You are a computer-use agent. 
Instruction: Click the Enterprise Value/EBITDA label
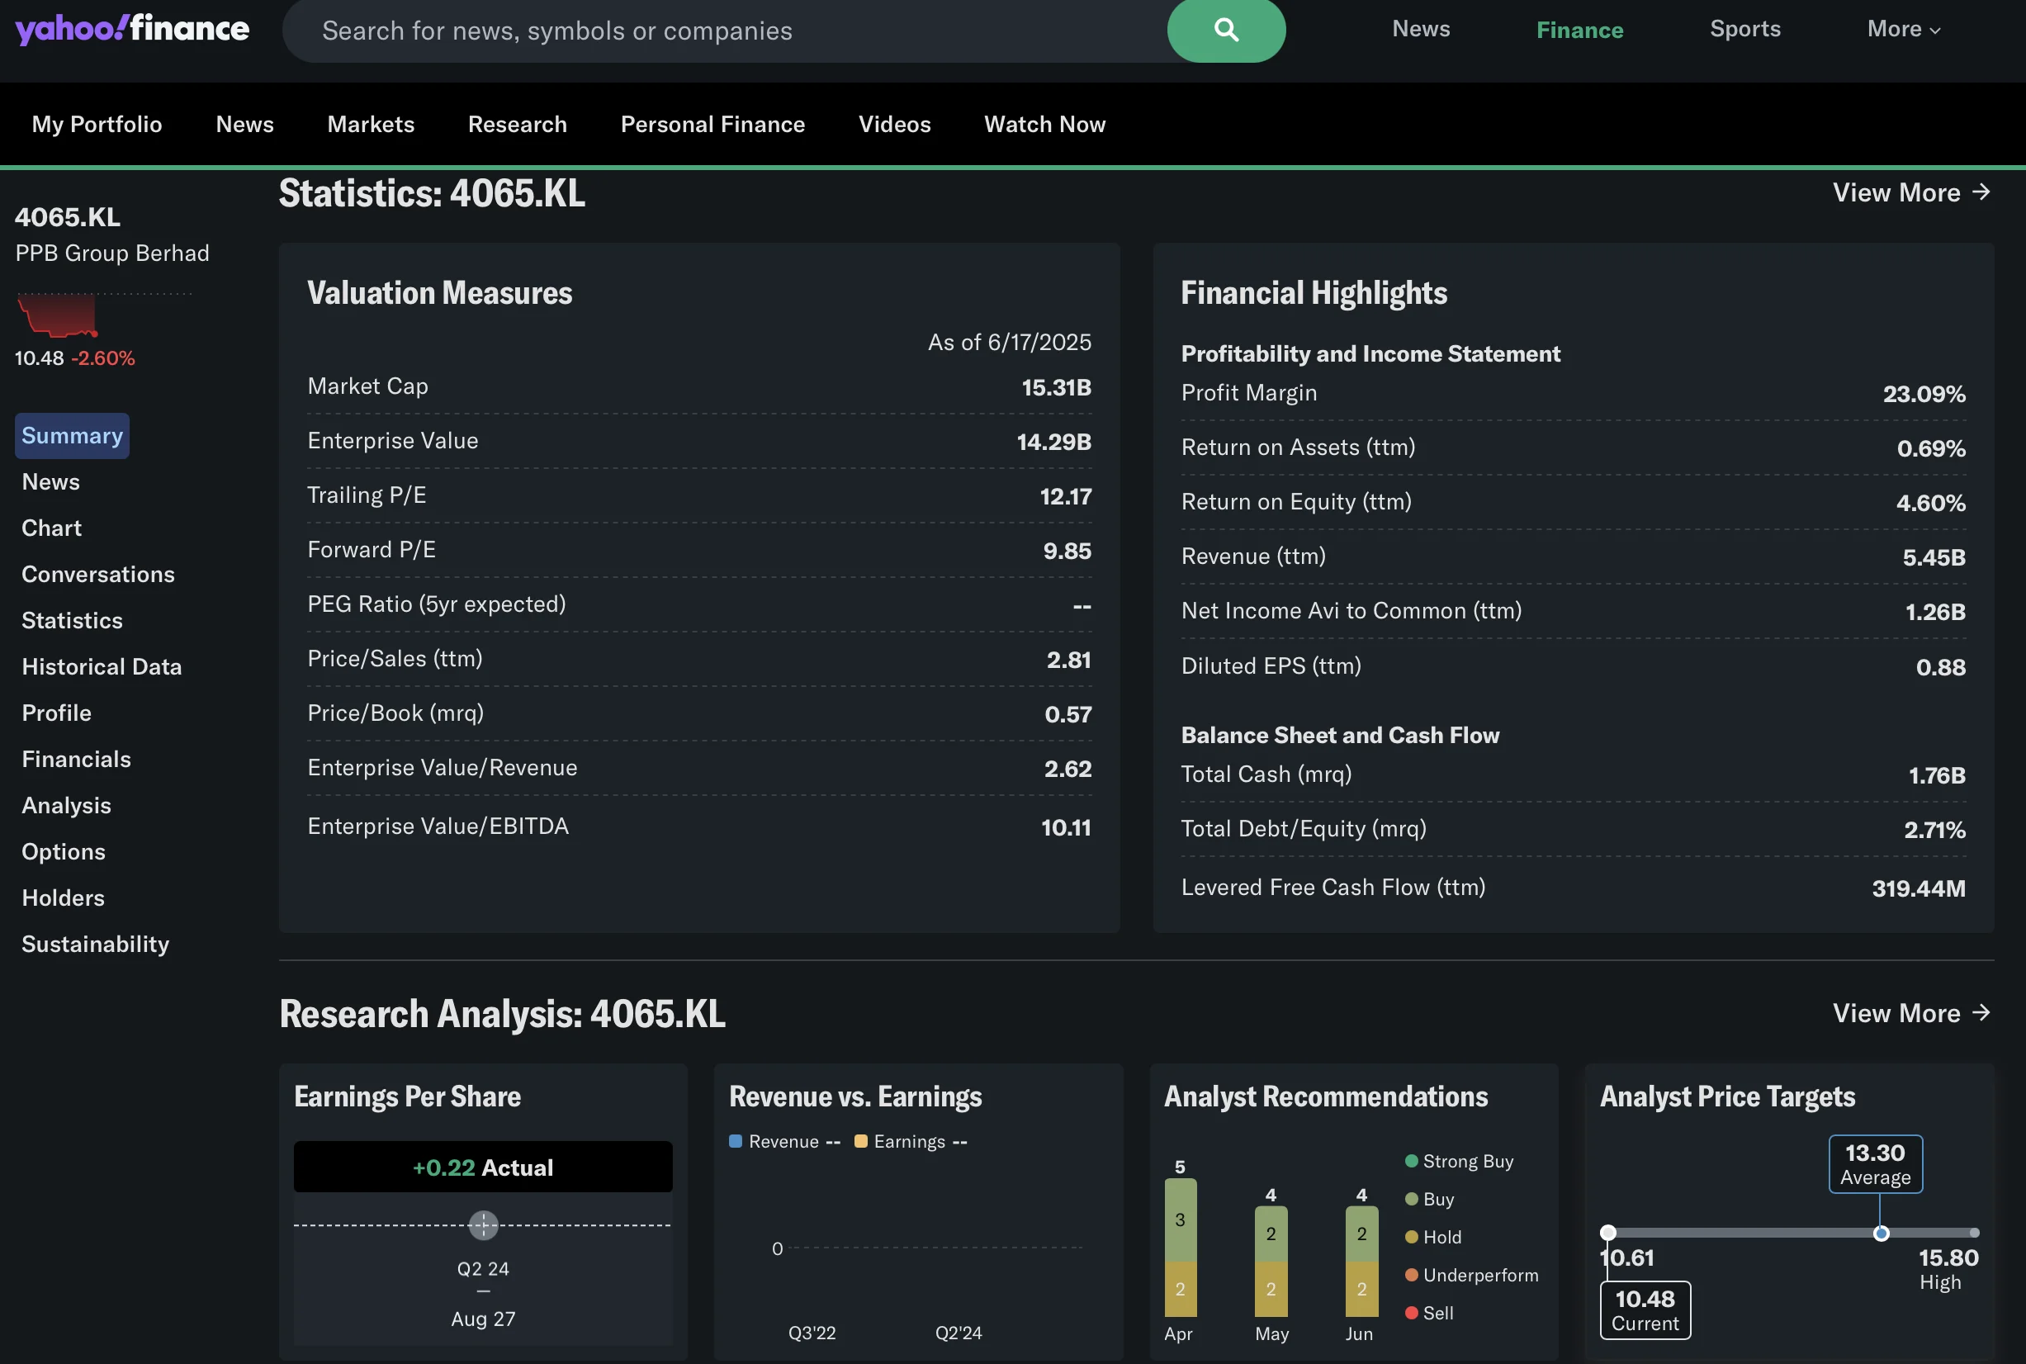[x=438, y=826]
